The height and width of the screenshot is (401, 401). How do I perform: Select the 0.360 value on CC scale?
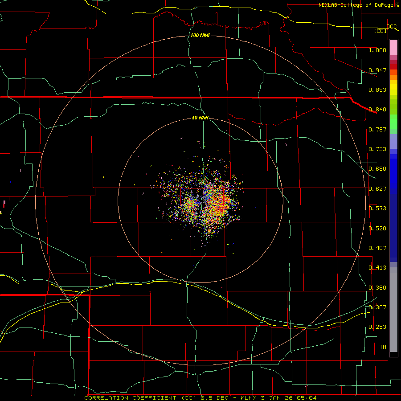(x=377, y=288)
